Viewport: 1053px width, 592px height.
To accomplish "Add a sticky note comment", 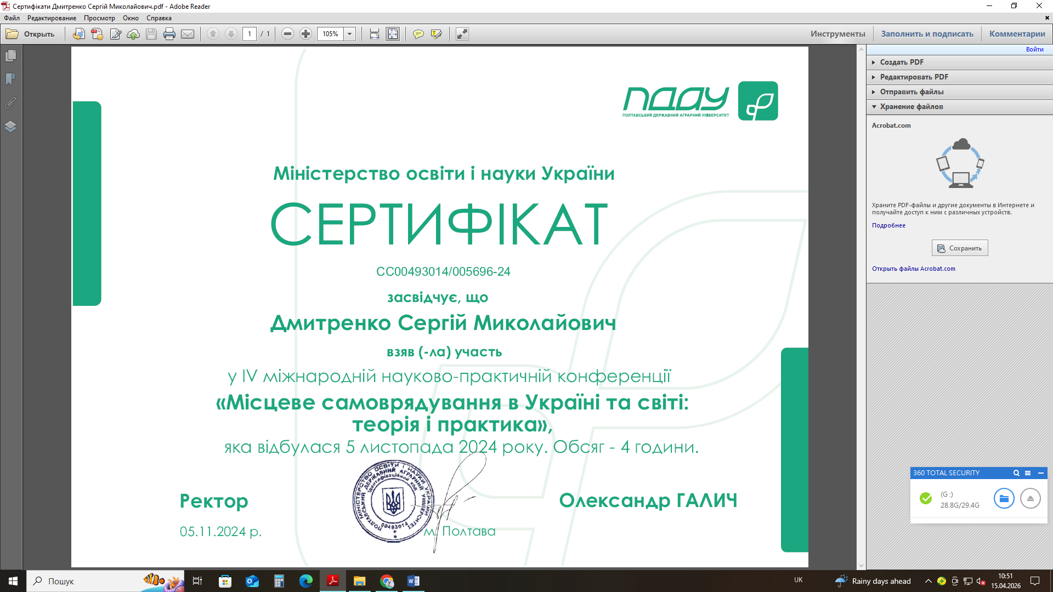I will pos(418,34).
